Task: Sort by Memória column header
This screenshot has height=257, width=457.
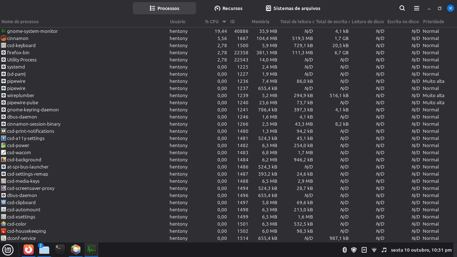Action: click(260, 22)
